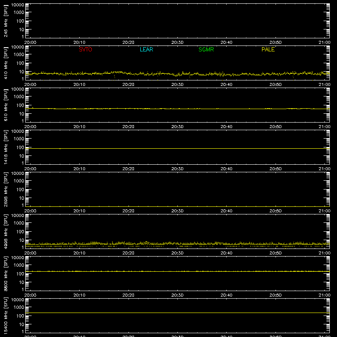
Task: Click the 20:40 label under the 2695 MHz panel
Action: pyautogui.click(x=226, y=211)
